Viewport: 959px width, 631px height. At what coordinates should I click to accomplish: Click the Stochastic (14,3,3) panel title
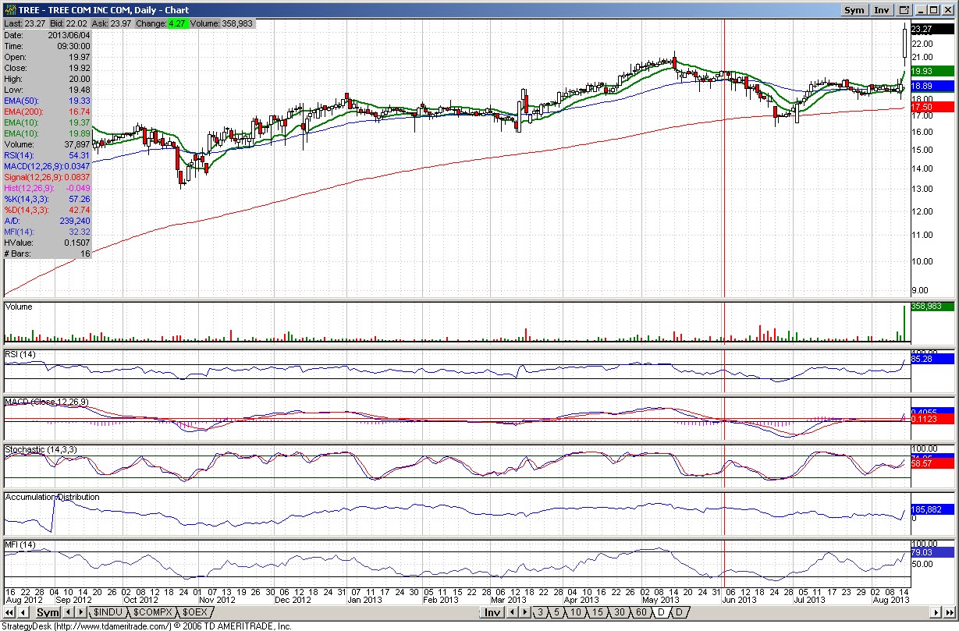[41, 450]
